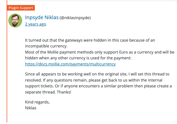The width and height of the screenshot is (177, 124).
Task: Click the line starting 'Since all appears'
Action: pos(97,74)
